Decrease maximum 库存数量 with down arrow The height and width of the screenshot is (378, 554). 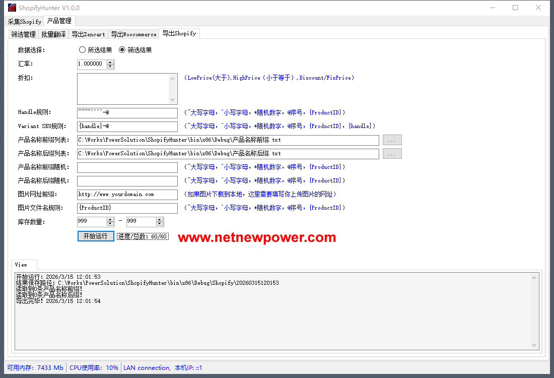[160, 224]
